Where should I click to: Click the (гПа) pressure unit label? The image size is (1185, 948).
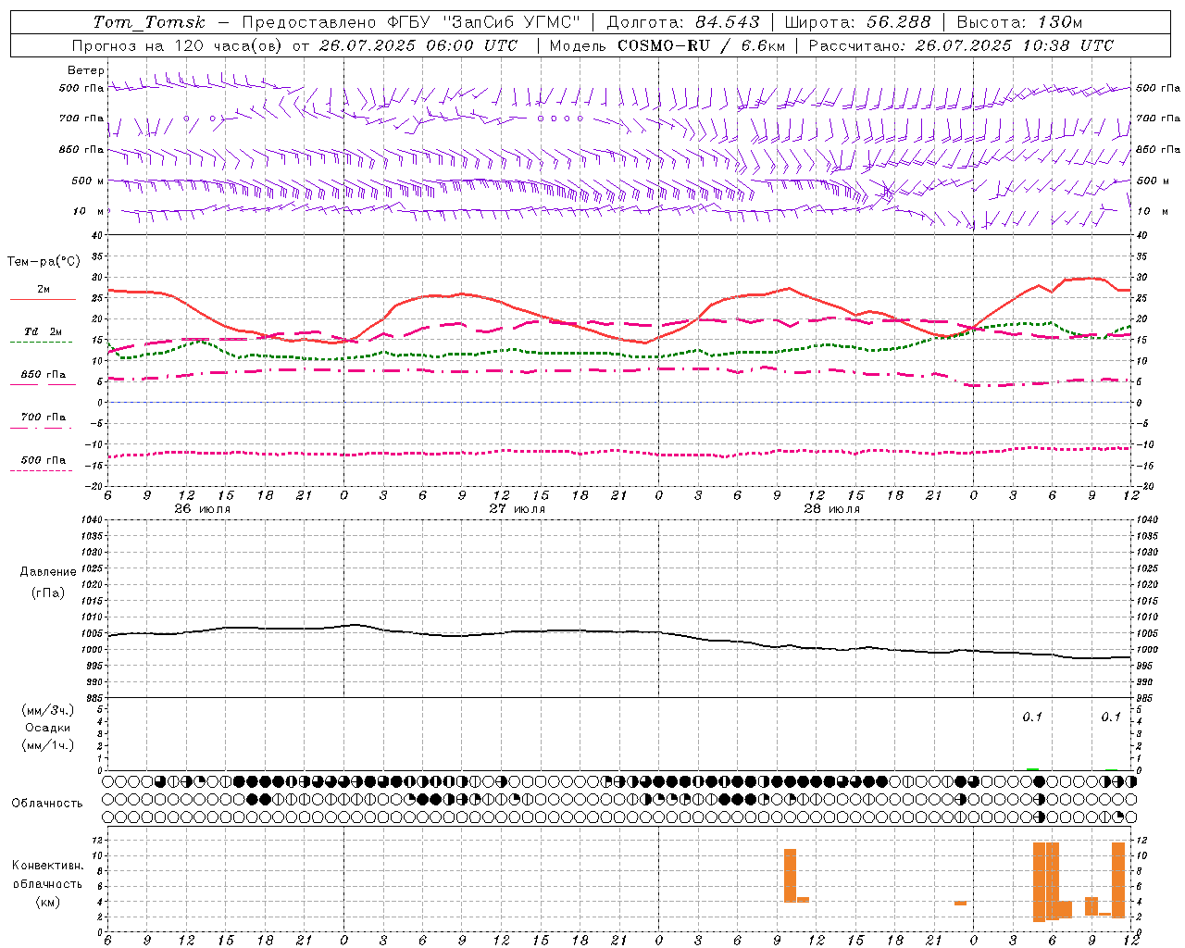click(47, 592)
